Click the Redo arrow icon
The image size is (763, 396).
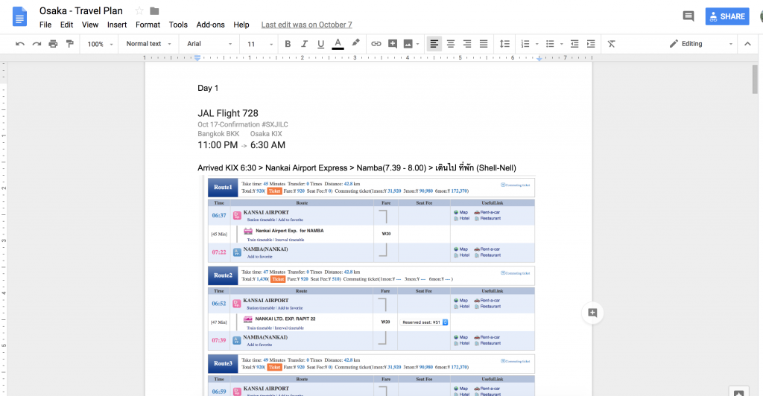click(37, 44)
